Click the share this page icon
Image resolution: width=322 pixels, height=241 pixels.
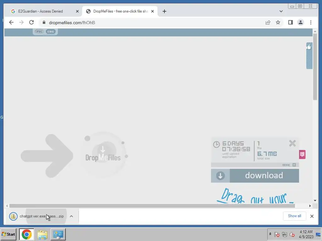coord(268,22)
